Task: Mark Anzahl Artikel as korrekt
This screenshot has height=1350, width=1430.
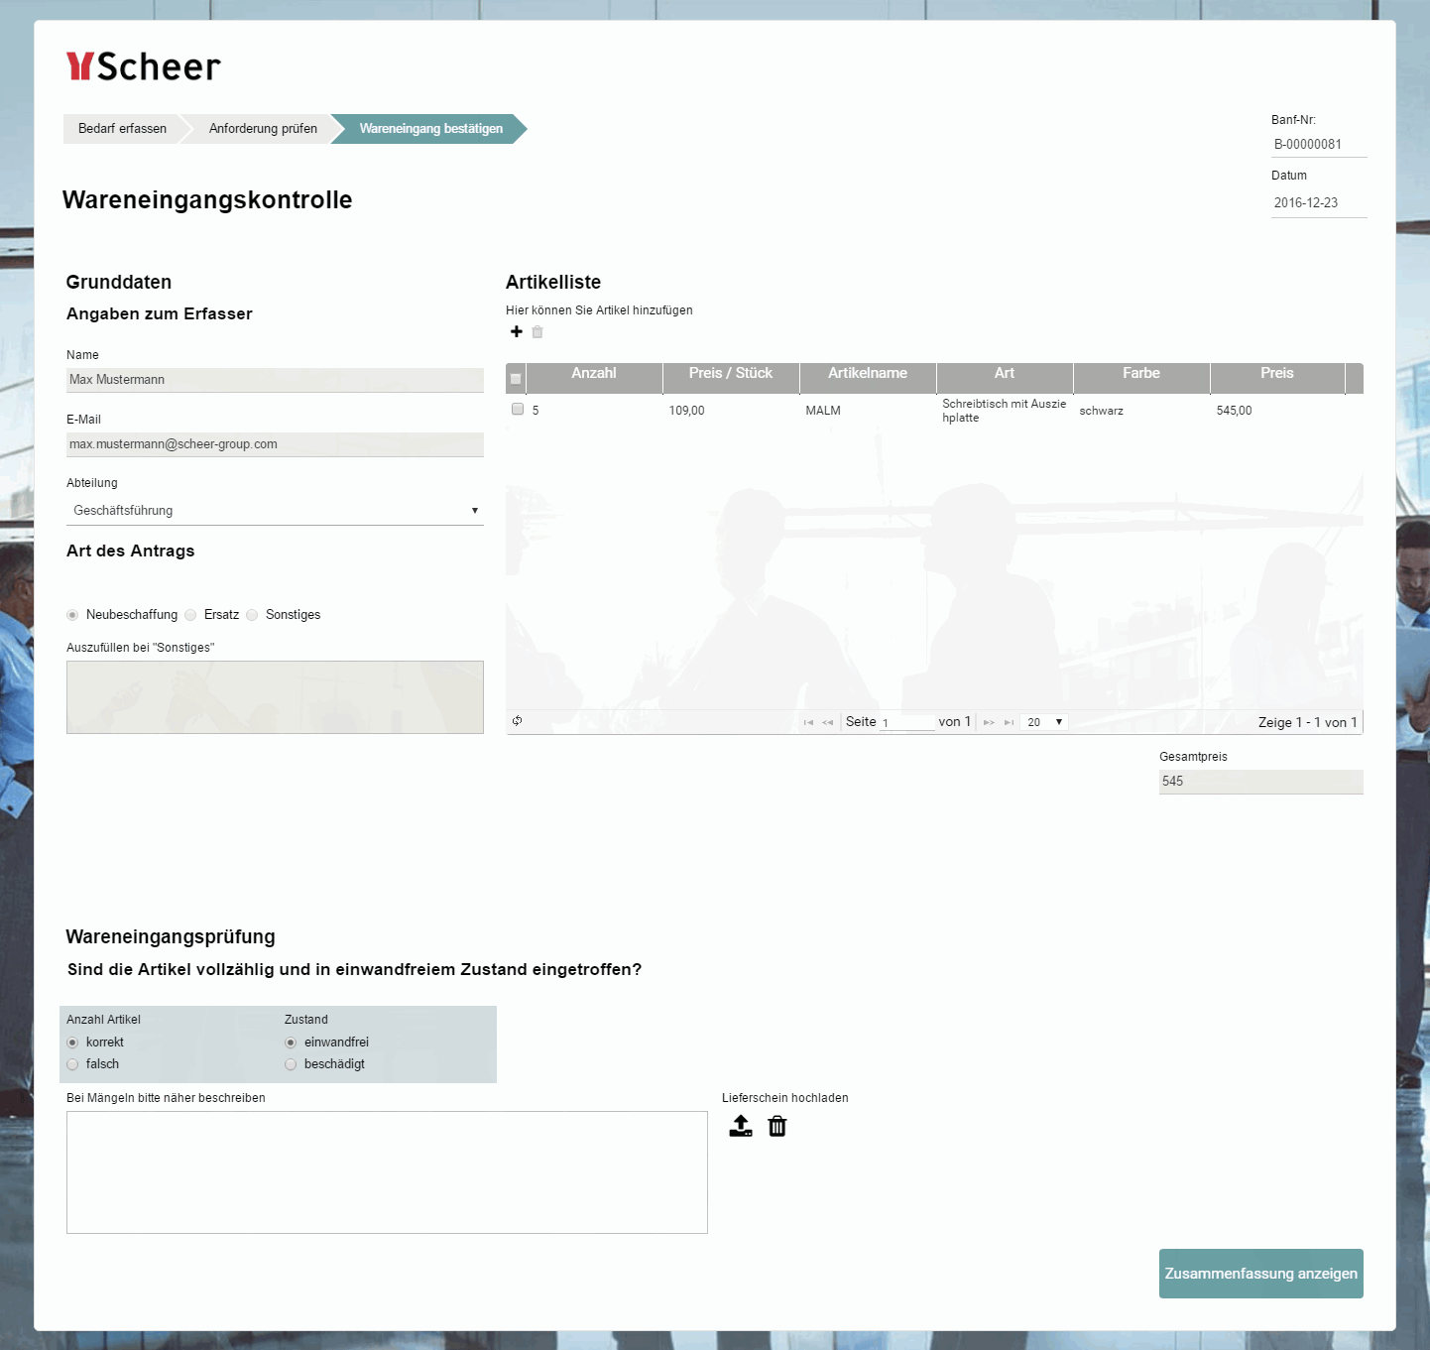Action: 72,1043
